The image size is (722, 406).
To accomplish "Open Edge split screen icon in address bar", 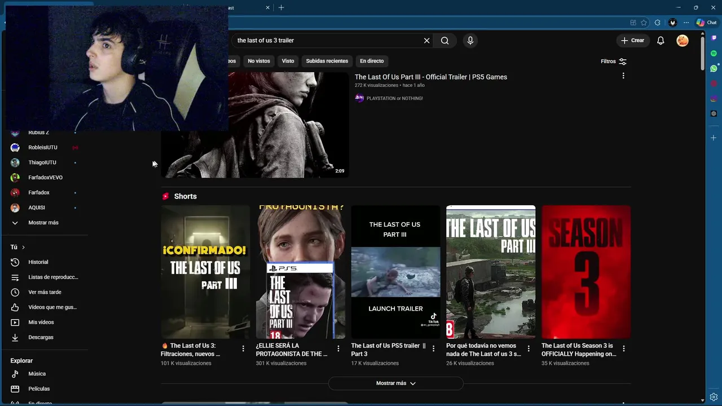I will (633, 23).
